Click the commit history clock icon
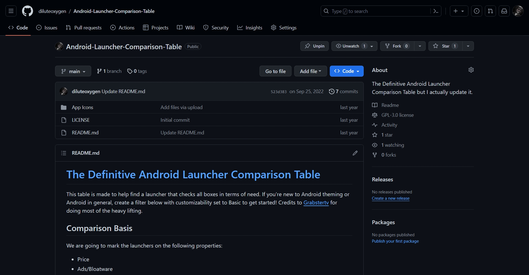 pos(332,91)
